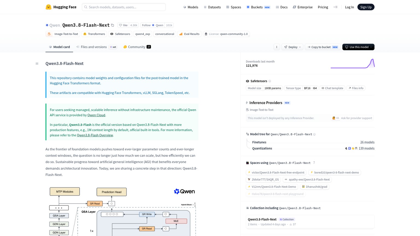Open the Chat template button

click(332, 88)
